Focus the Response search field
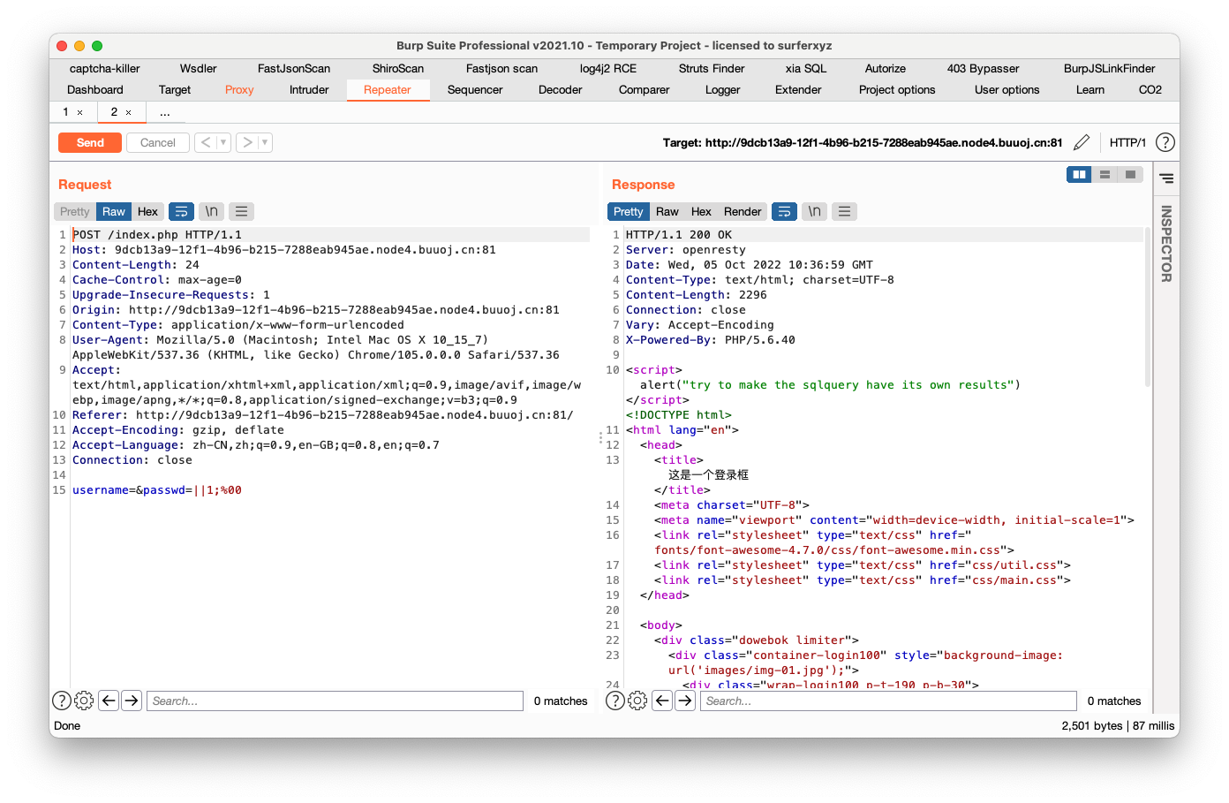Screen dimensions: 1229x803 point(888,701)
